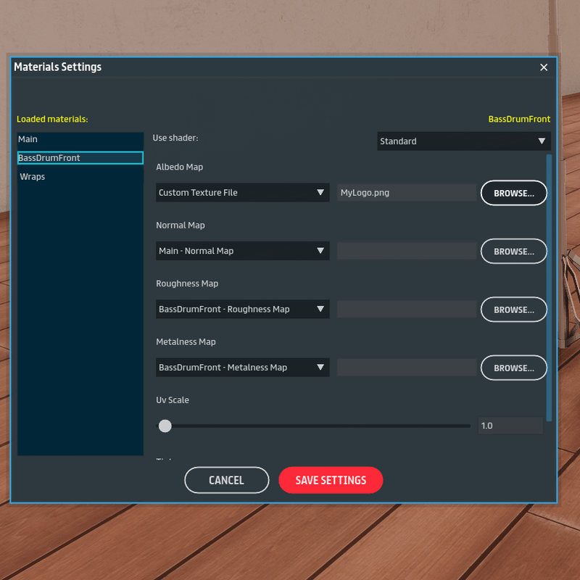Viewport: 580px width, 580px height.
Task: Expand the Albedo Map source dropdown
Action: (x=242, y=193)
